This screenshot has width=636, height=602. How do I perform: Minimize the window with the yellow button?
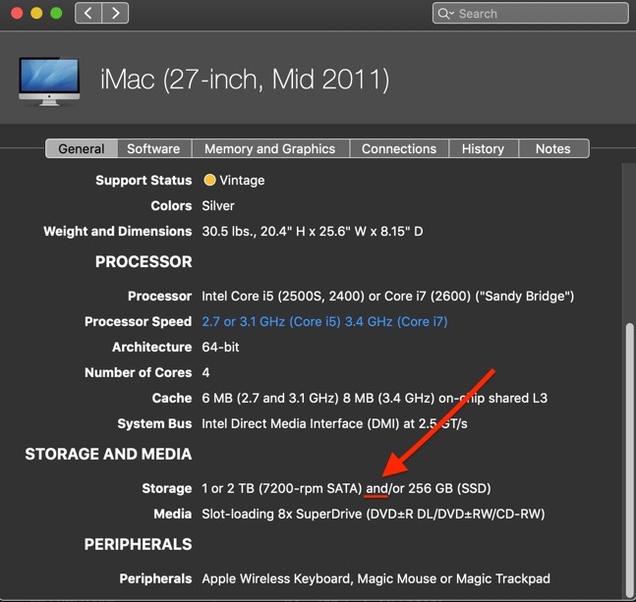click(x=36, y=13)
